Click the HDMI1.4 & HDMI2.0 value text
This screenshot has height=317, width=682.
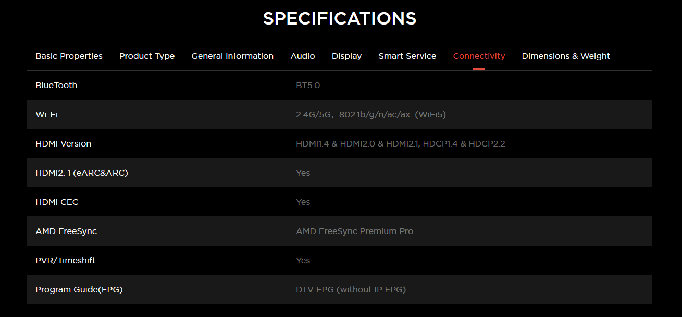coord(401,143)
